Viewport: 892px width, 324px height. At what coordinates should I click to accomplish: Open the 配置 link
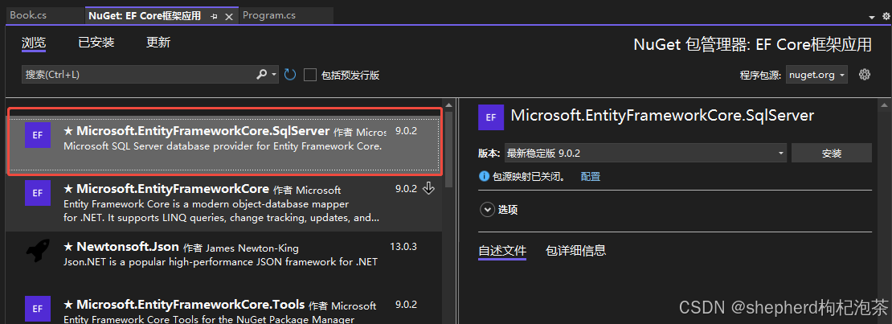591,177
